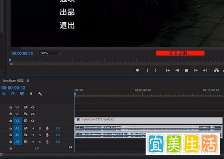Click program monitor timecode 00:00:00:12
224x159 pixels.
pos(22,53)
